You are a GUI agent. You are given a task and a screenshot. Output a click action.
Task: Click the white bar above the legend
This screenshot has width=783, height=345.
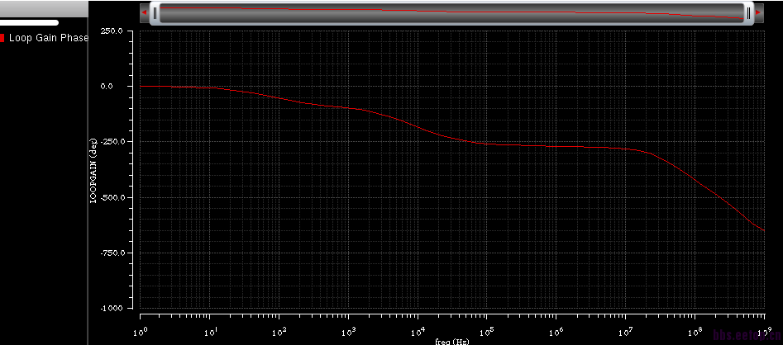coord(29,22)
